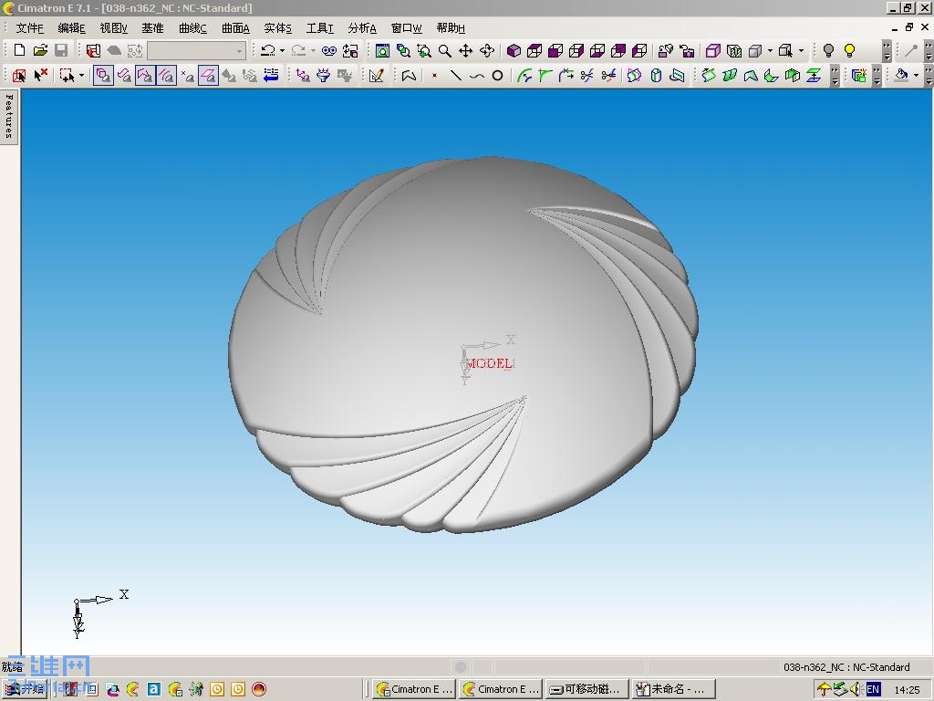Click the Zoom magnifier tool
934x701 pixels.
[444, 51]
